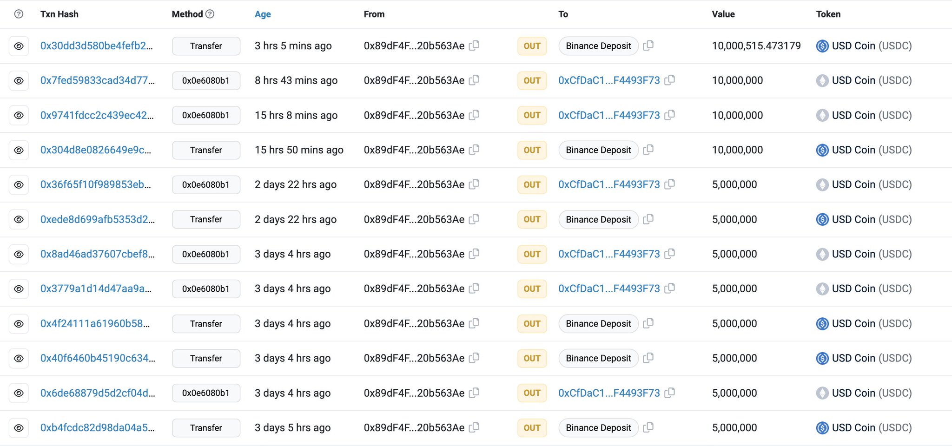Select the Transfer method label on fourth row
This screenshot has width=952, height=446.
coord(206,150)
